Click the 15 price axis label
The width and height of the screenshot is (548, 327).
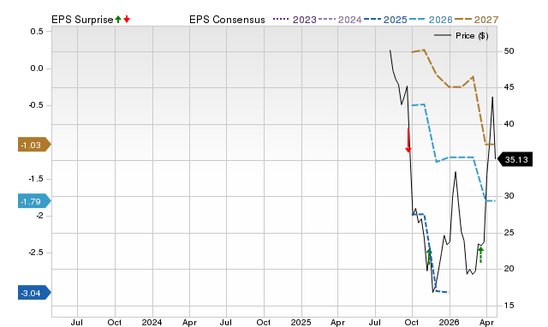tap(509, 306)
